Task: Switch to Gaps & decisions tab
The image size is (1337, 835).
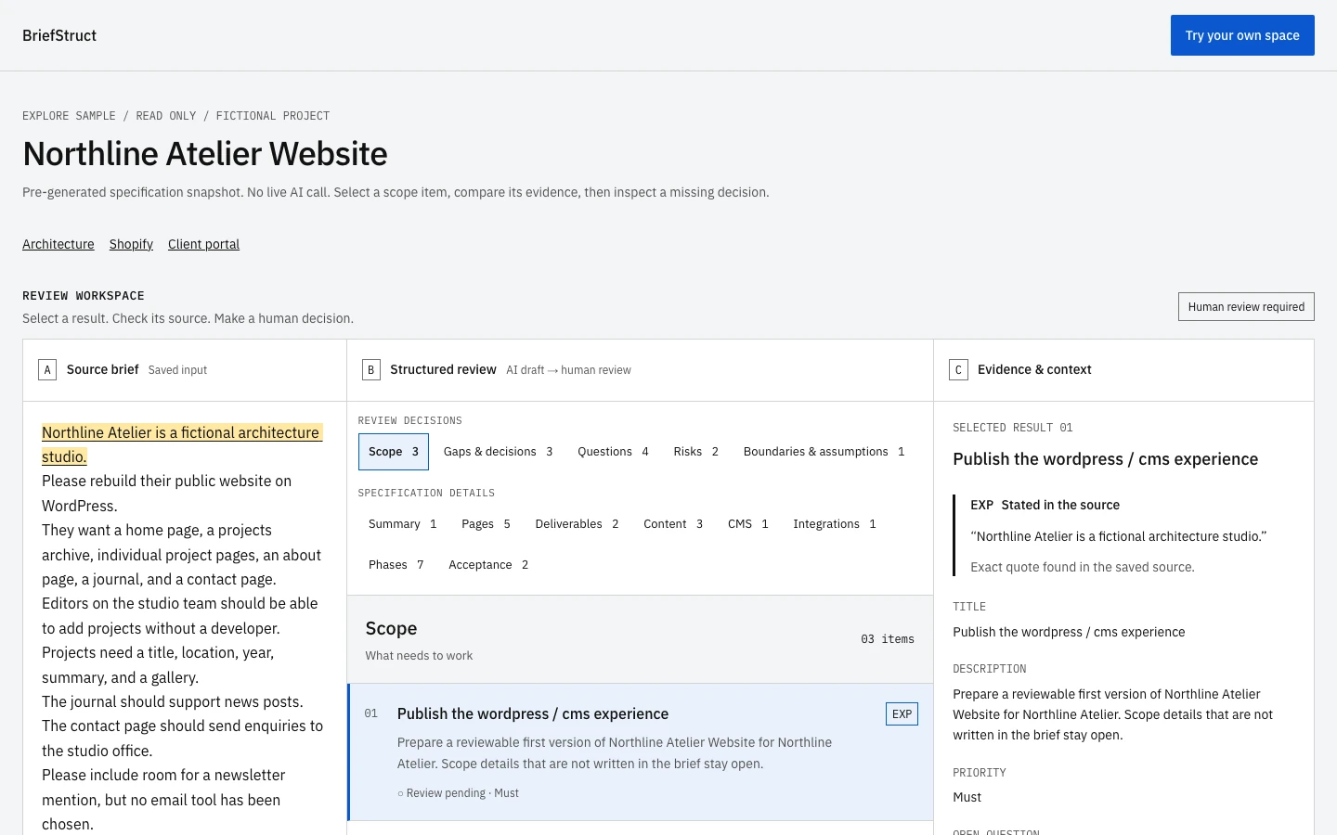Action: 498,452
